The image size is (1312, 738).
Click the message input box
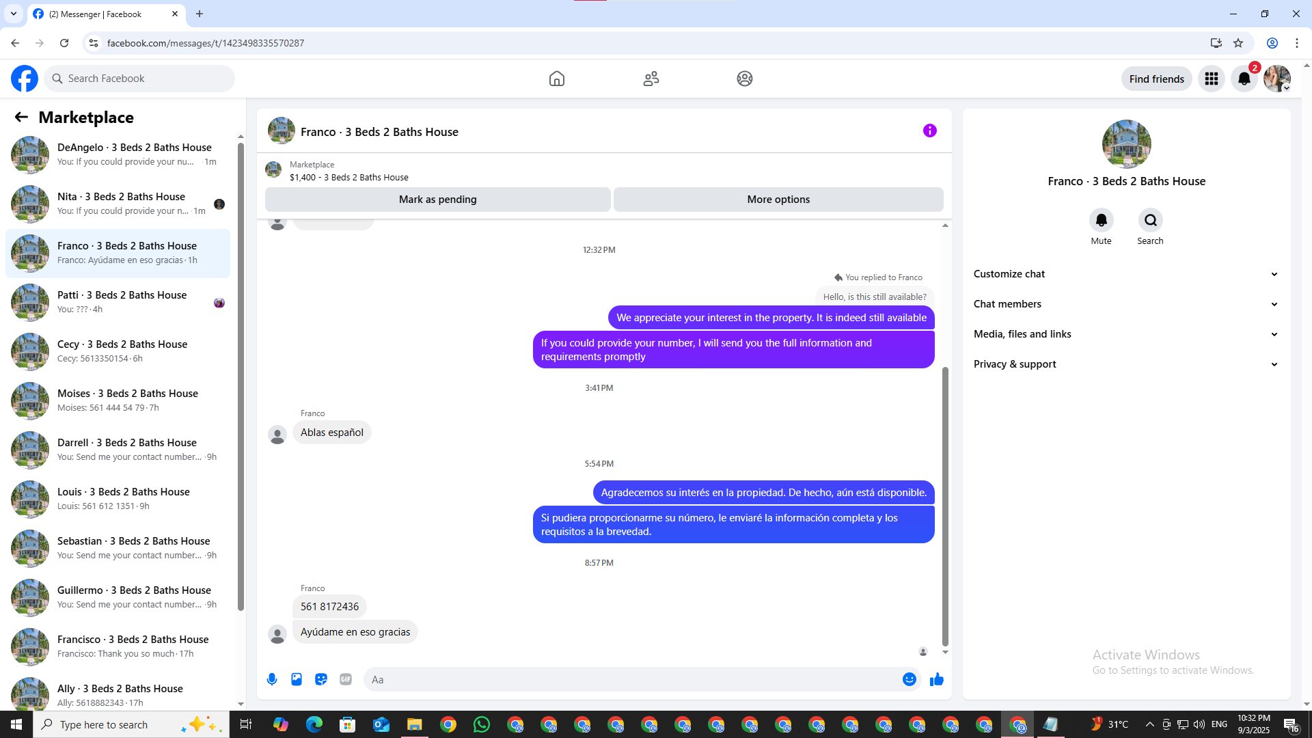tap(632, 679)
